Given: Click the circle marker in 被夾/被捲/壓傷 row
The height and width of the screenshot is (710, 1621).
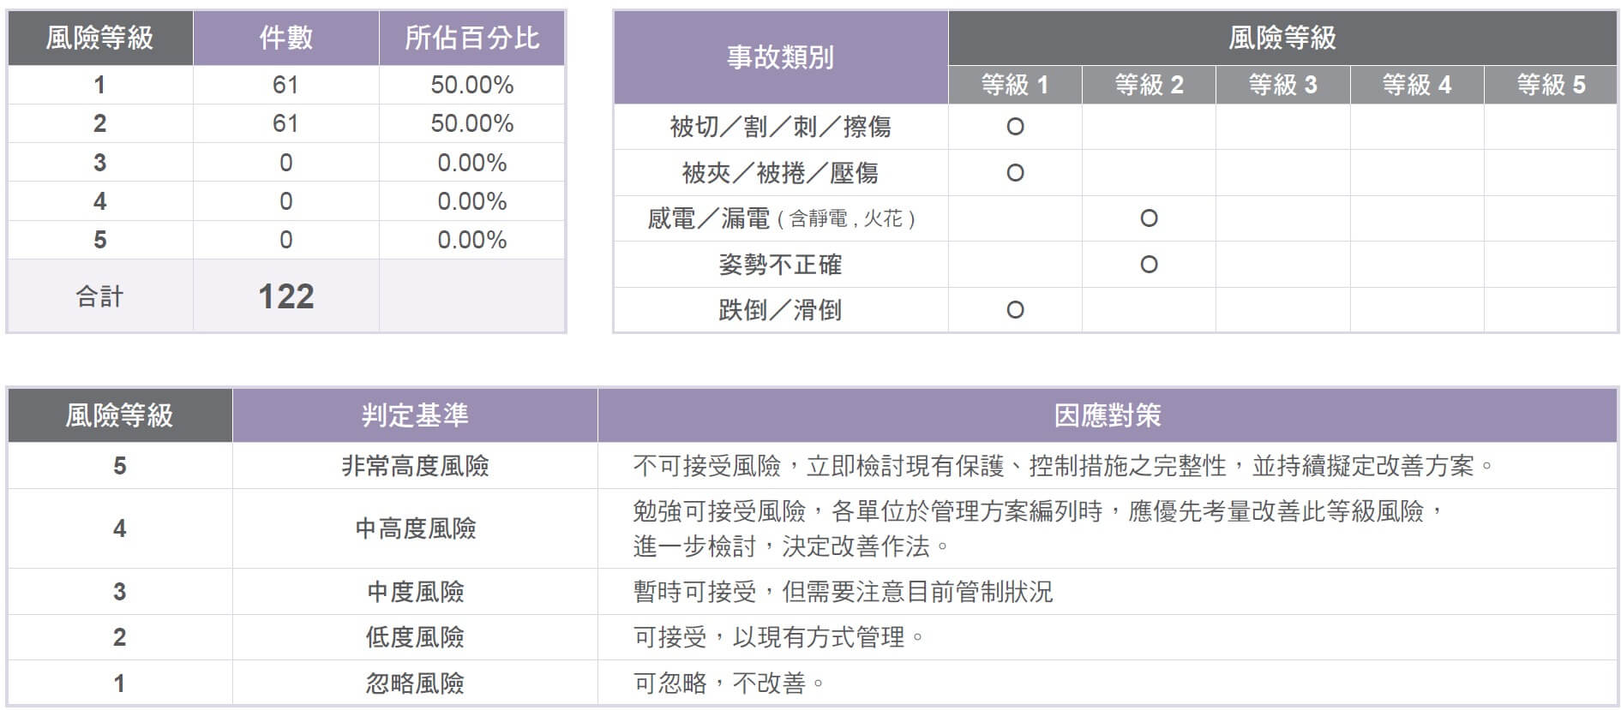Looking at the screenshot, I should pyautogui.click(x=1015, y=173).
